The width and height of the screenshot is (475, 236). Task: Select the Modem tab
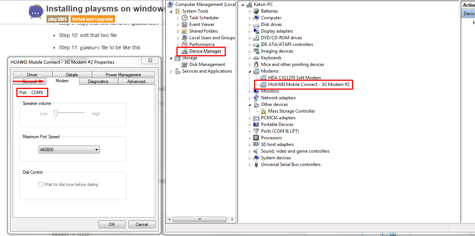(62, 81)
